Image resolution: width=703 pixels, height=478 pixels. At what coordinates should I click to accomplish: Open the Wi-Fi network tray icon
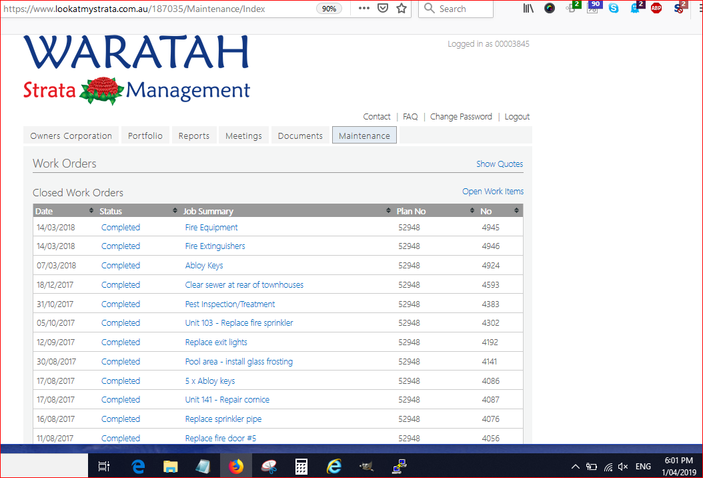point(608,467)
